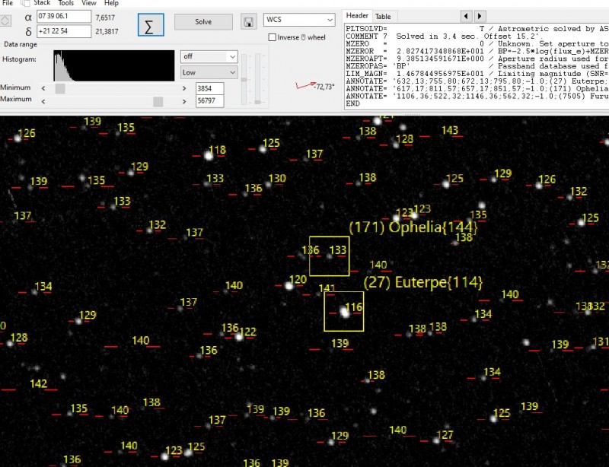Open the Stack menu
This screenshot has width=609, height=467.
click(42, 3)
